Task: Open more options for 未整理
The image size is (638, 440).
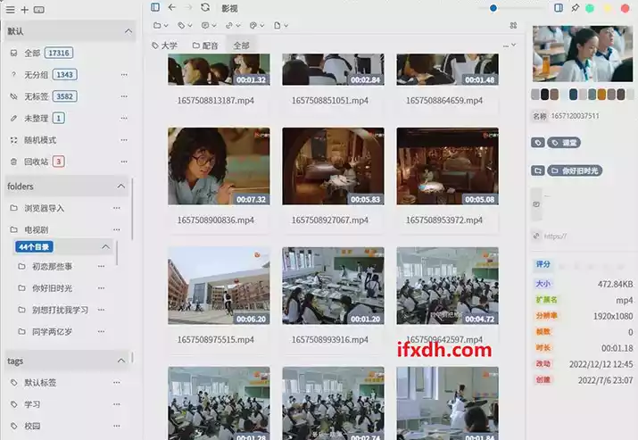Action: click(124, 119)
